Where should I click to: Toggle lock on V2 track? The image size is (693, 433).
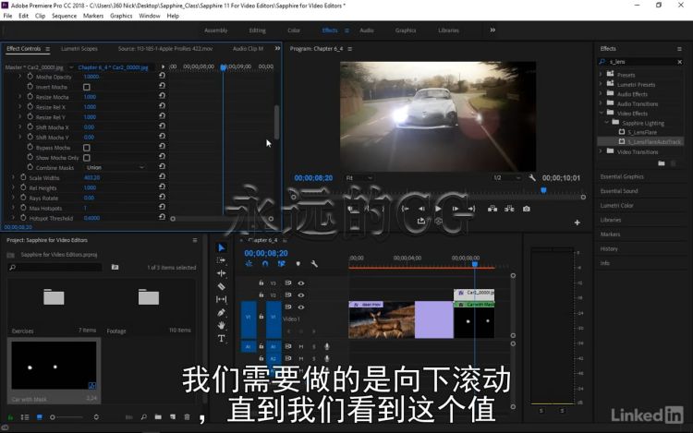point(261,295)
